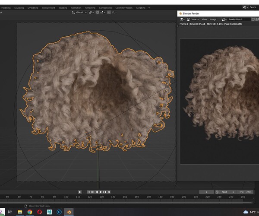Open the UV Editing workspace tab
259x216 pixels.
pos(33,8)
